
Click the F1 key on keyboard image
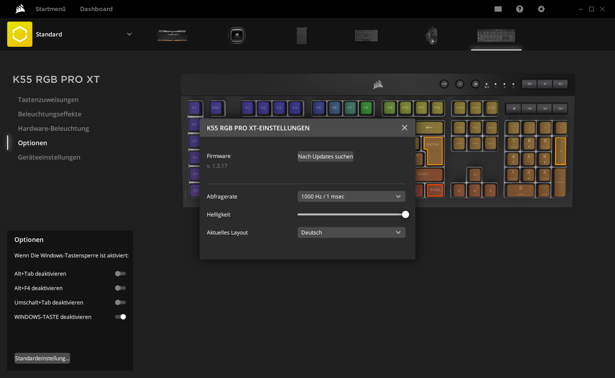247,108
